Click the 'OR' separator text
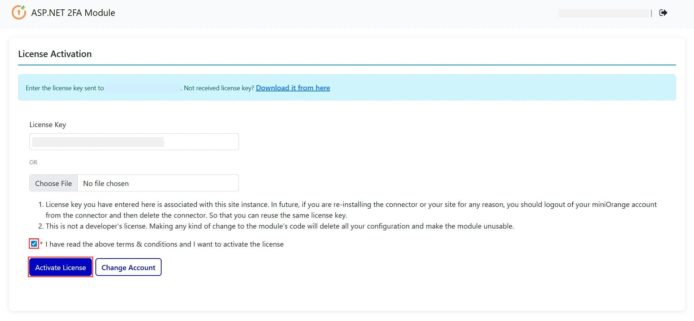The height and width of the screenshot is (321, 694). [x=33, y=162]
